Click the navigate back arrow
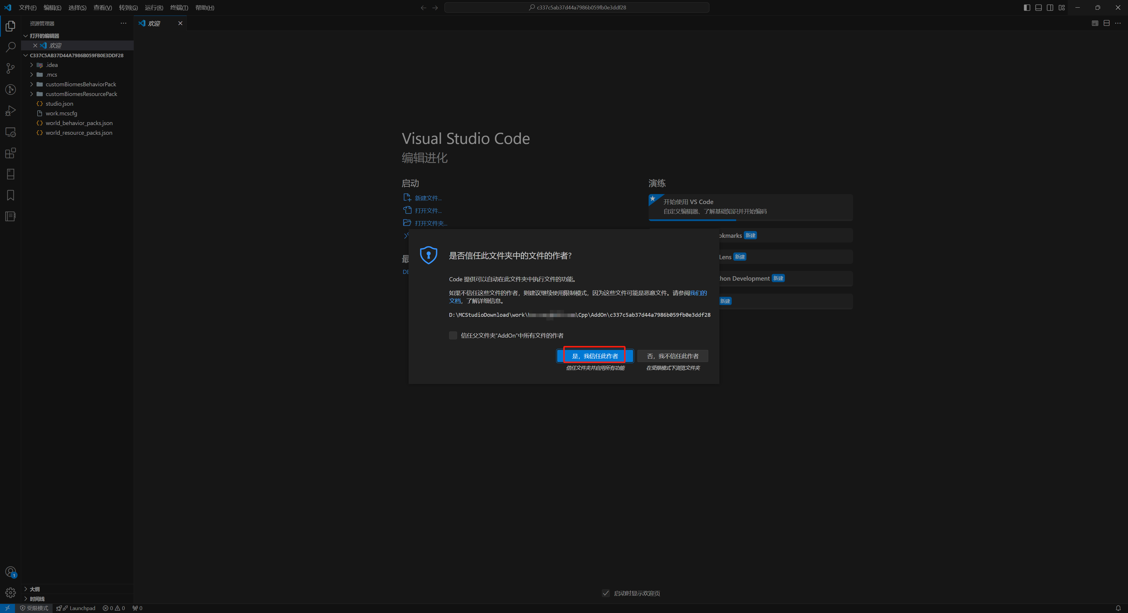 [423, 7]
